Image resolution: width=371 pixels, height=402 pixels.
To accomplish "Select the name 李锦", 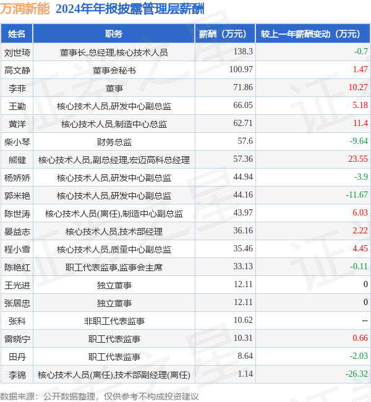I will (17, 375).
